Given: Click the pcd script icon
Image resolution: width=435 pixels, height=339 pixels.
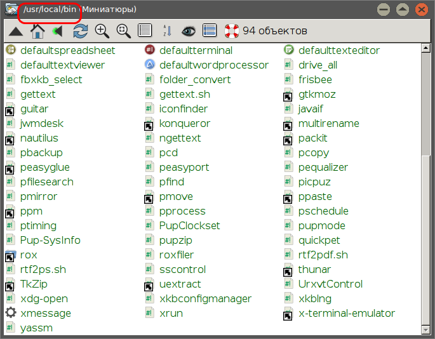Looking at the screenshot, I should (149, 152).
